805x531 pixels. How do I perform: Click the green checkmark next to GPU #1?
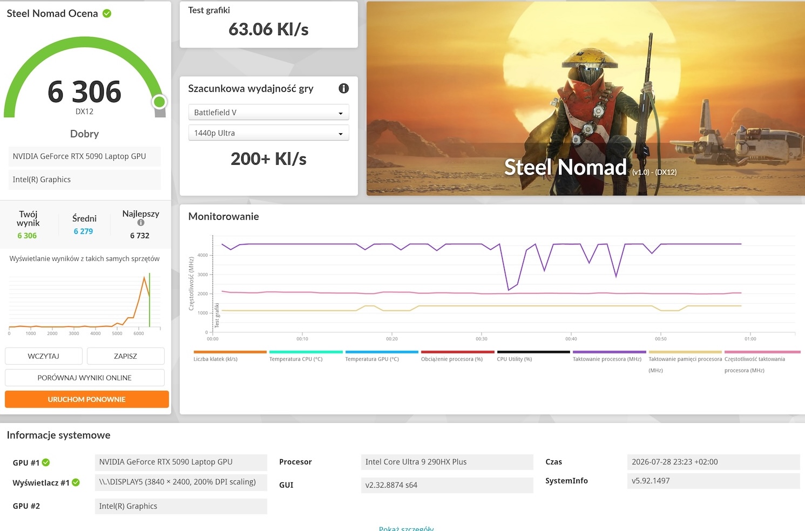coord(46,462)
